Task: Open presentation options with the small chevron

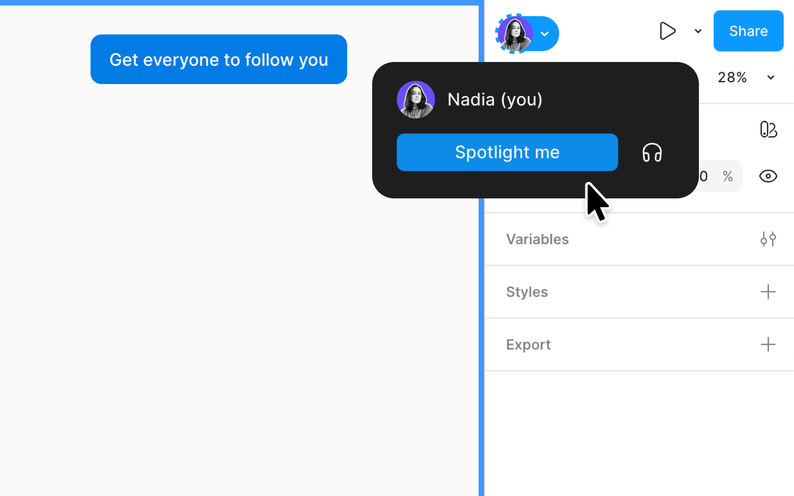Action: [x=698, y=31]
